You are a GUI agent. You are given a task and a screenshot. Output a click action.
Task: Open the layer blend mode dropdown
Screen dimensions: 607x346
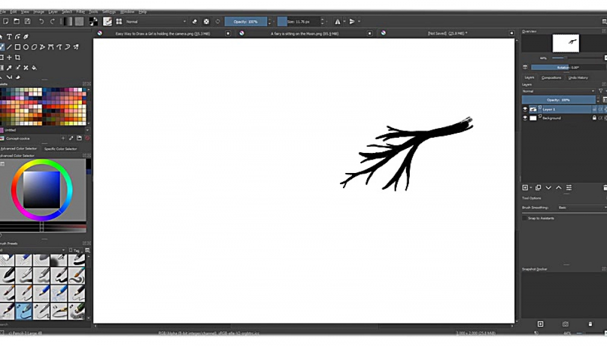click(558, 91)
